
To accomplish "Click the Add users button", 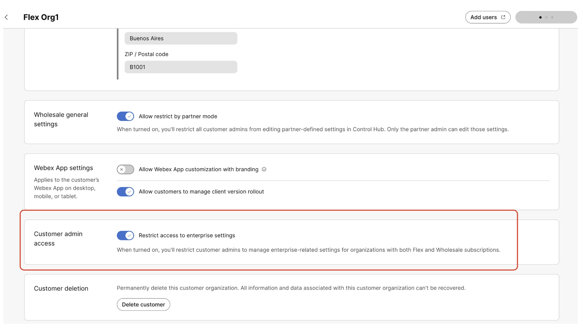I will pyautogui.click(x=487, y=17).
